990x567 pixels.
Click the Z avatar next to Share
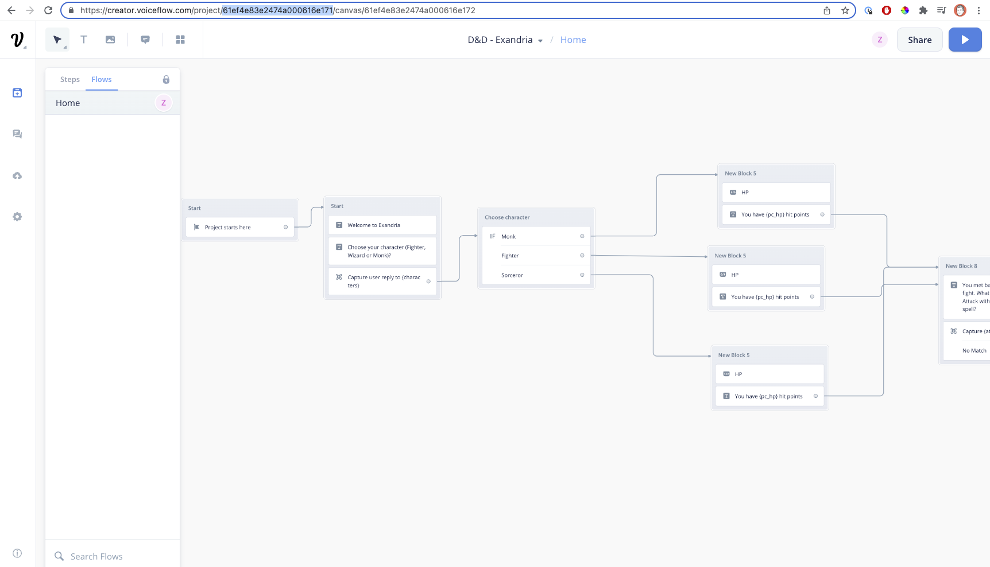tap(879, 40)
